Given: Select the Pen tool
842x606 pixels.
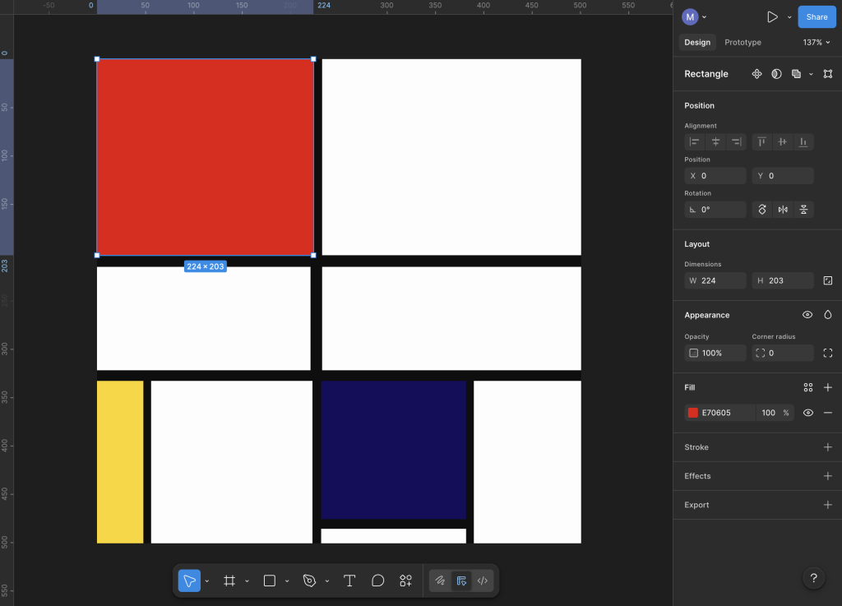Looking at the screenshot, I should point(309,581).
